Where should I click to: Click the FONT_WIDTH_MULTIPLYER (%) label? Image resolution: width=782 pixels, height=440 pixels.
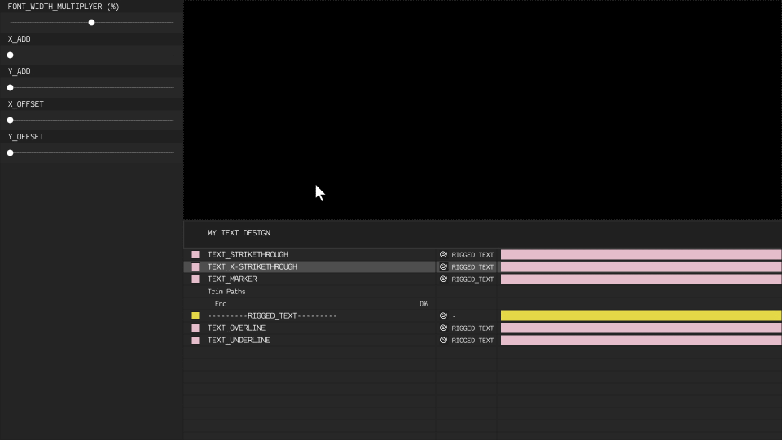pyautogui.click(x=64, y=7)
